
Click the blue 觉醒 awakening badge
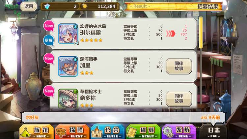click(48, 40)
